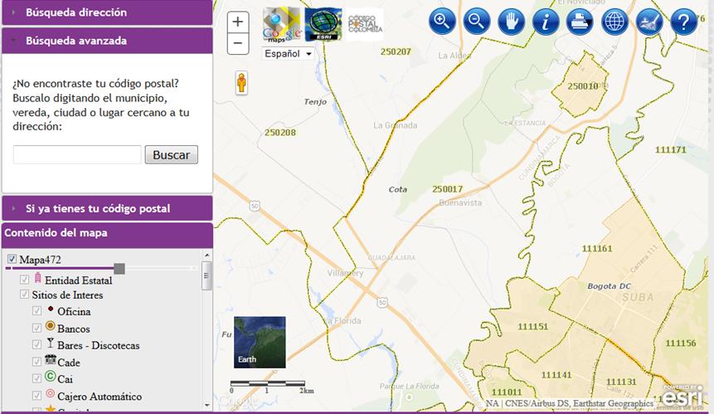The width and height of the screenshot is (714, 414).
Task: Click the Mapa472 transparency slider handle
Action: 119,268
